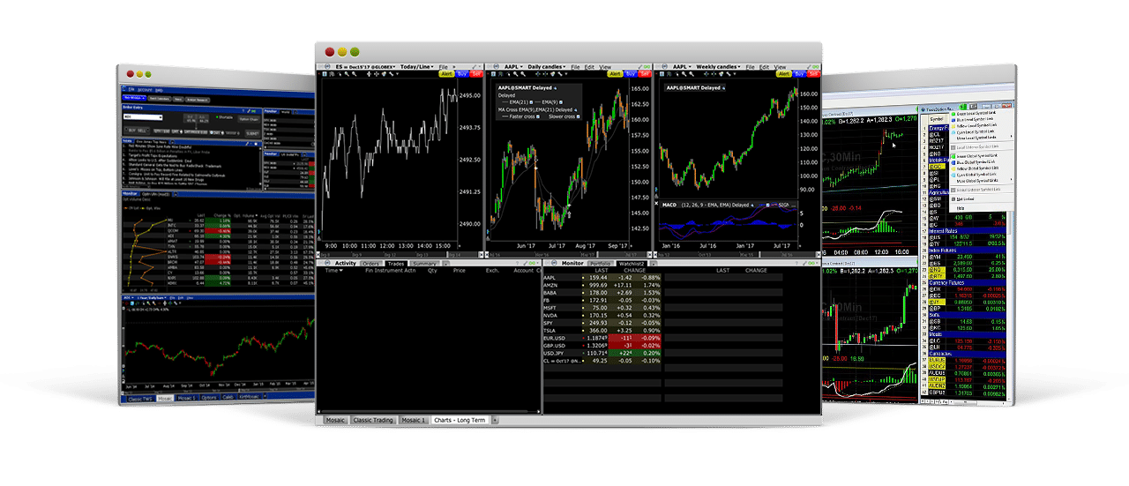Select the TSLA row in the watchlist
Screen dimensions: 1129x486
click(x=602, y=330)
